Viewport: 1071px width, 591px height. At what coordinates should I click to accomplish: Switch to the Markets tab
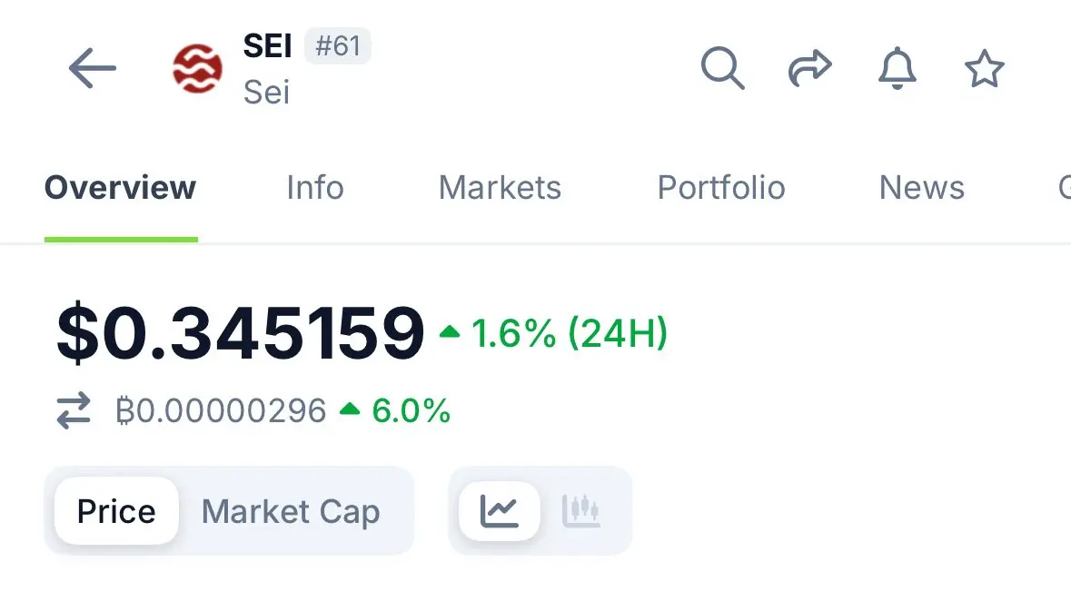[500, 188]
